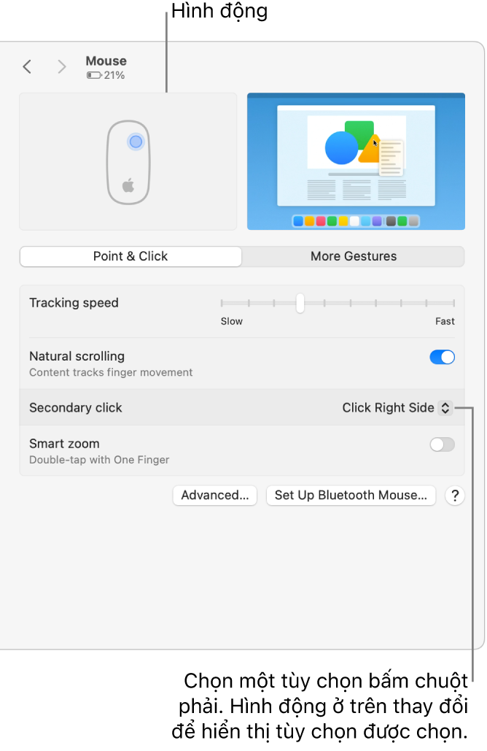
Task: Open help with the question mark button
Action: [x=455, y=496]
